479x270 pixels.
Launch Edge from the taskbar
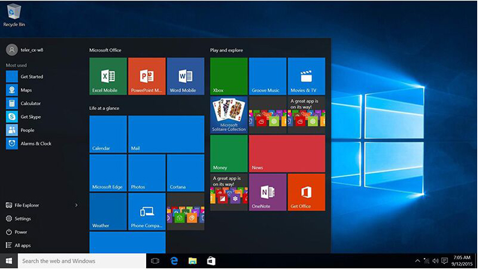pos(174,261)
